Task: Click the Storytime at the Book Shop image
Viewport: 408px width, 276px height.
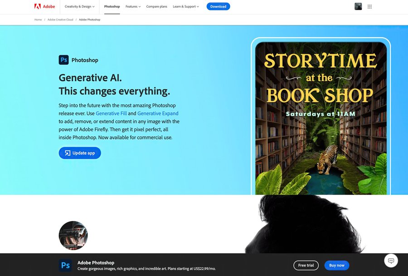Action: pyautogui.click(x=321, y=118)
